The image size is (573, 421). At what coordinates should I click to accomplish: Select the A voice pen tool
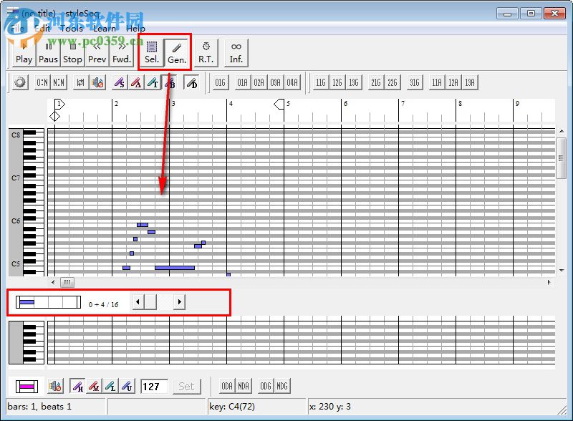136,82
